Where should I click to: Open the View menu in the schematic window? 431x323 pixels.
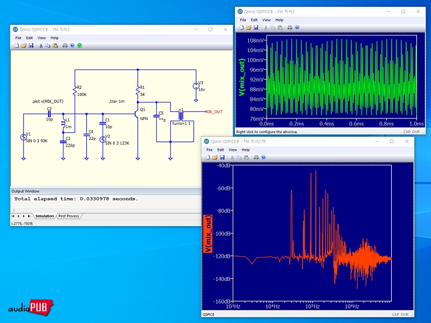(x=41, y=38)
